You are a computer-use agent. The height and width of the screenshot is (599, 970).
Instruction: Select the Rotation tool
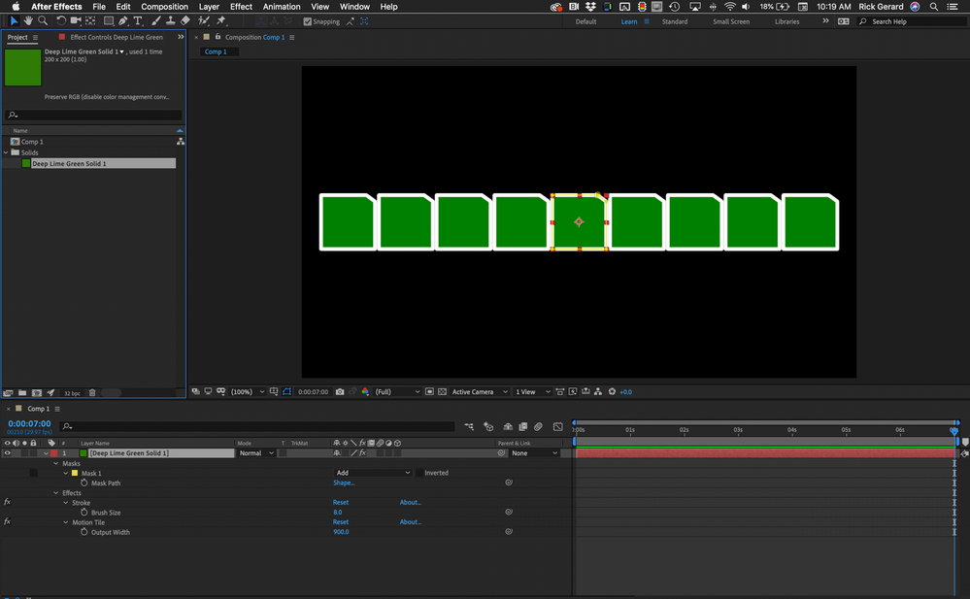tap(61, 21)
